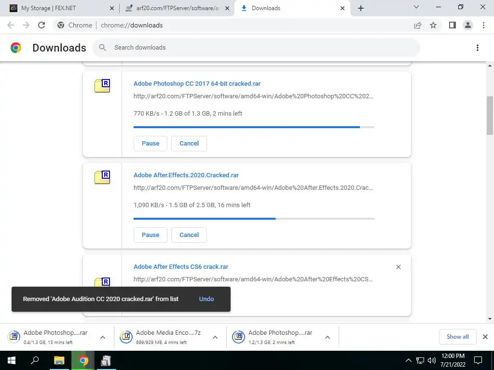
Task: Expand options for Photoshop 1.2/1.3 GB shelf item
Action: point(328,337)
